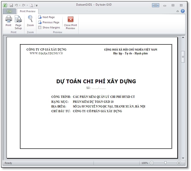Screen dimensions: 191x171
Task: Open the Page Setup dialog
Action: (x=18, y=21)
